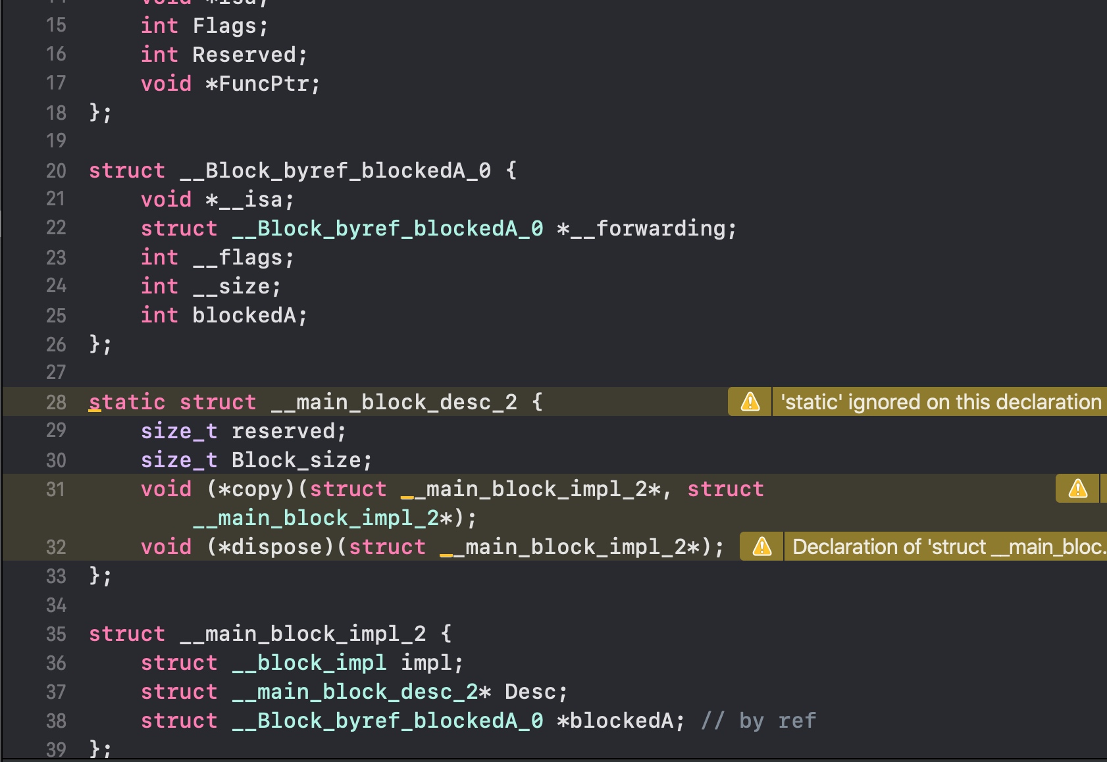Click '__main_block_desc_2' on line 28
Screen dimensions: 1107x762
click(394, 402)
